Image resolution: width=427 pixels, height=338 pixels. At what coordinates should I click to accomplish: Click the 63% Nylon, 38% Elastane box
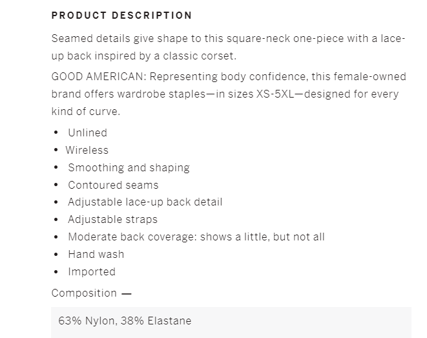[x=231, y=322]
